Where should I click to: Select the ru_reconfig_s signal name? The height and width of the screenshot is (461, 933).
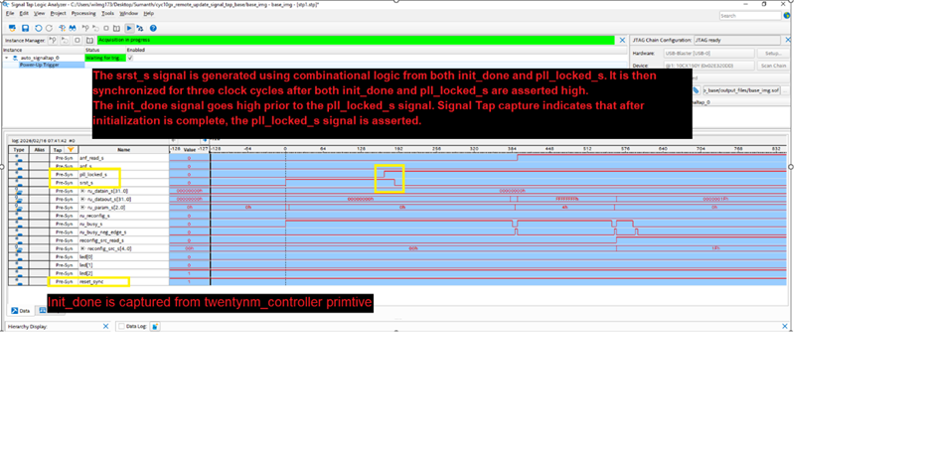tap(93, 216)
